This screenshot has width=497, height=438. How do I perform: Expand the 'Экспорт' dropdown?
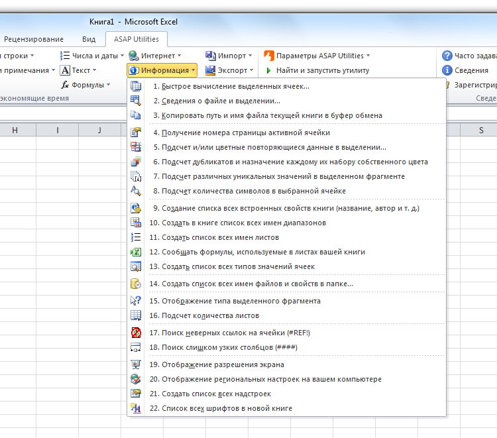[229, 70]
